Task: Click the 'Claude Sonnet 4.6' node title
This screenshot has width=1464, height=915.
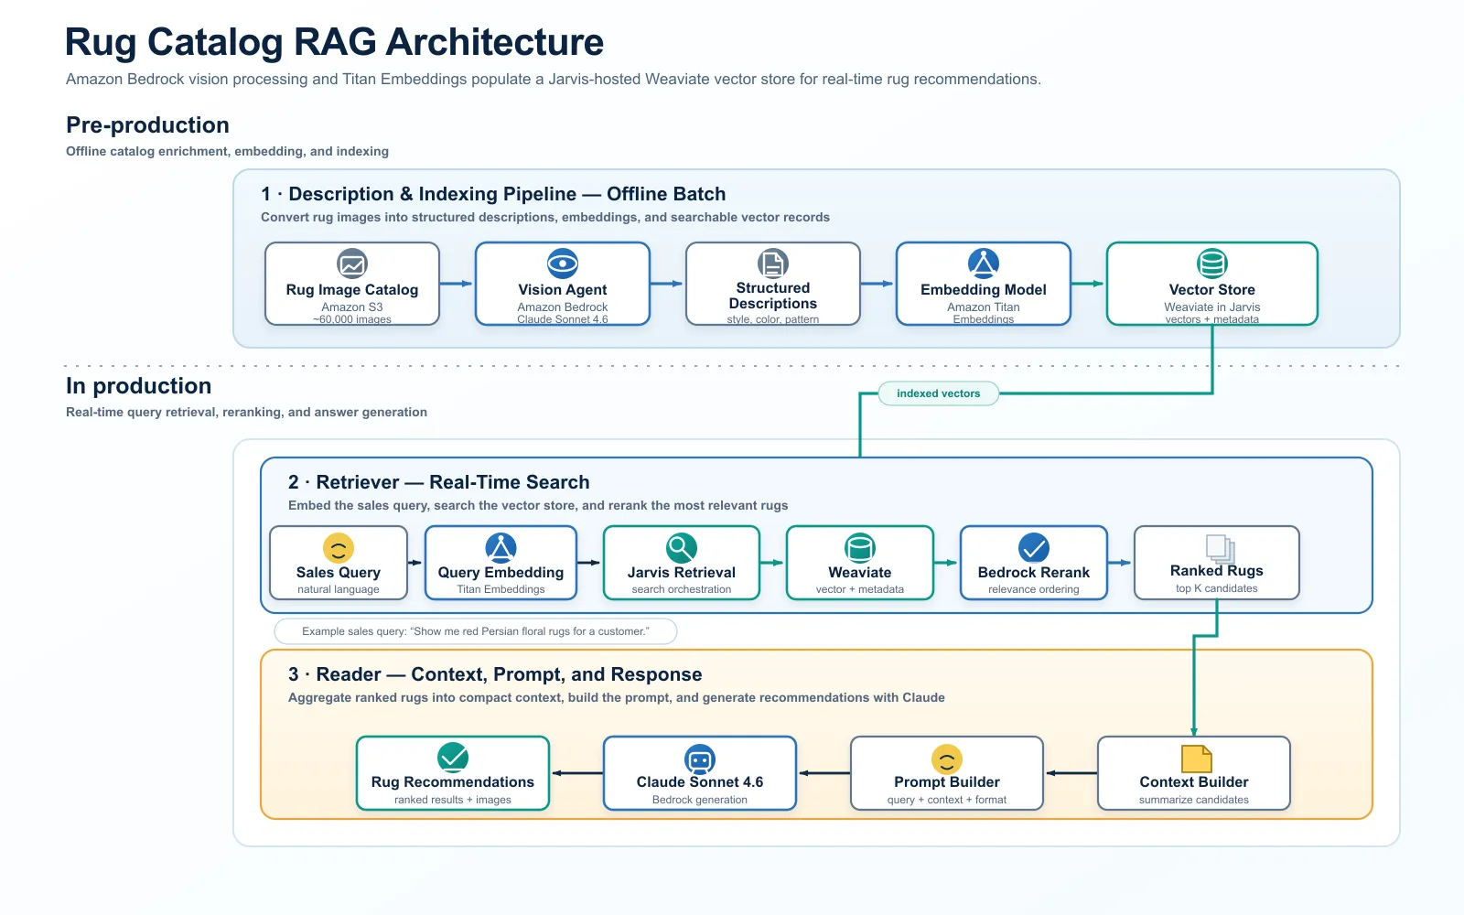Action: 700,782
